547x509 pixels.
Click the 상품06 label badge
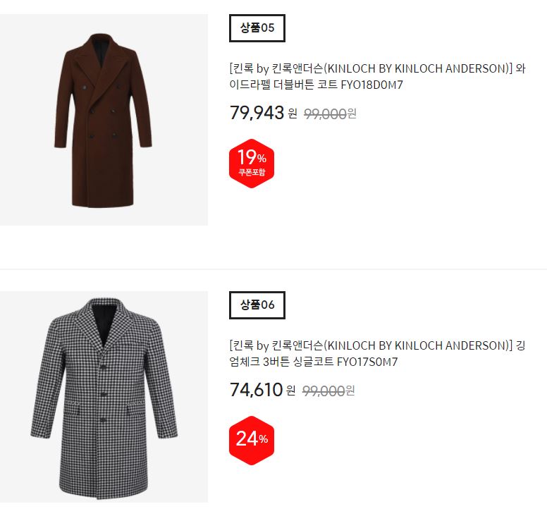(x=257, y=305)
